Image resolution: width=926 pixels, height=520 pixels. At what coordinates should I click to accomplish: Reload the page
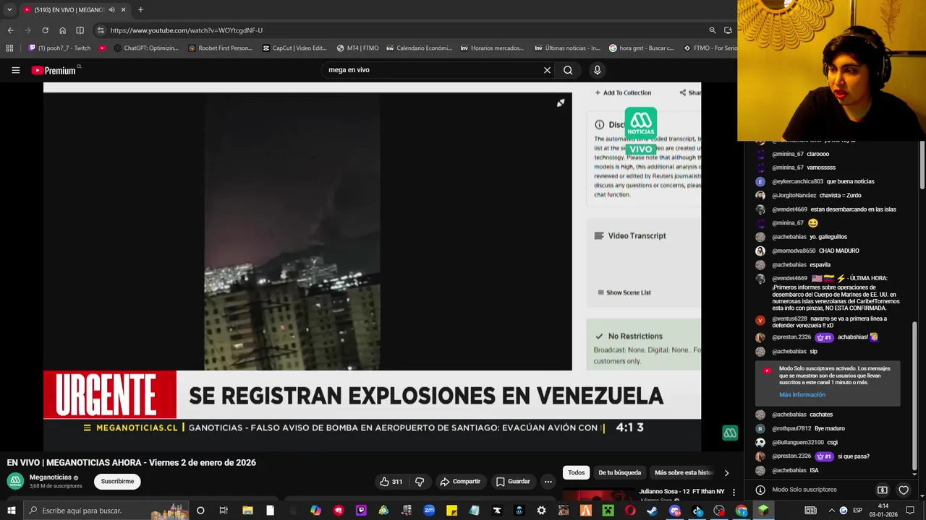pyautogui.click(x=45, y=30)
